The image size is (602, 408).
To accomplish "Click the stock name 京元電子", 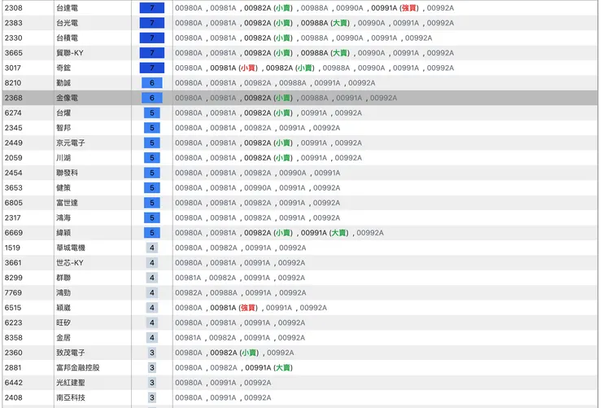I will click(71, 143).
